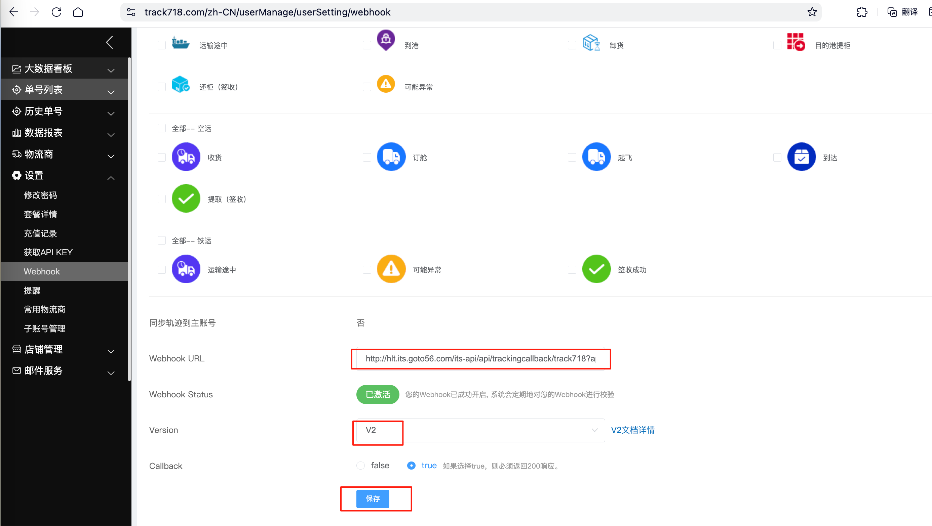Expand the 数据报表 sidebar section
Screen dimensions: 932x526
point(64,133)
